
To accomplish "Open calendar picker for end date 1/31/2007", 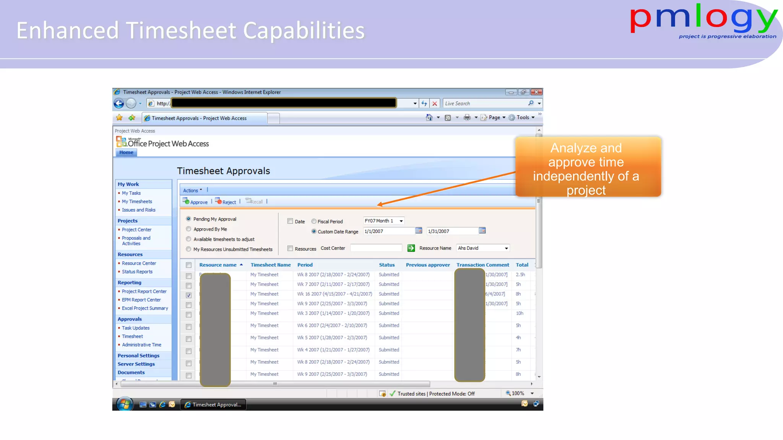I will 482,231.
